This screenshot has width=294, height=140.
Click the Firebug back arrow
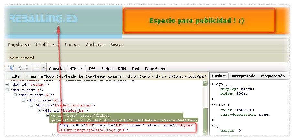(x=20, y=68)
